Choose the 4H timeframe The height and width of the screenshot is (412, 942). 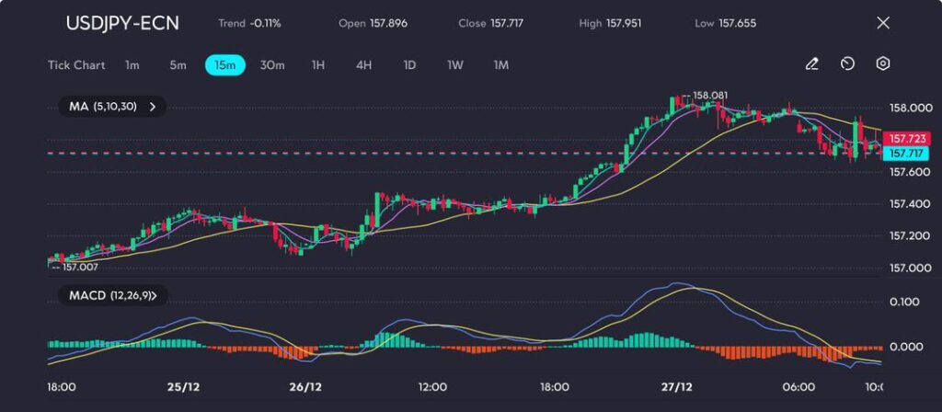[x=363, y=65]
